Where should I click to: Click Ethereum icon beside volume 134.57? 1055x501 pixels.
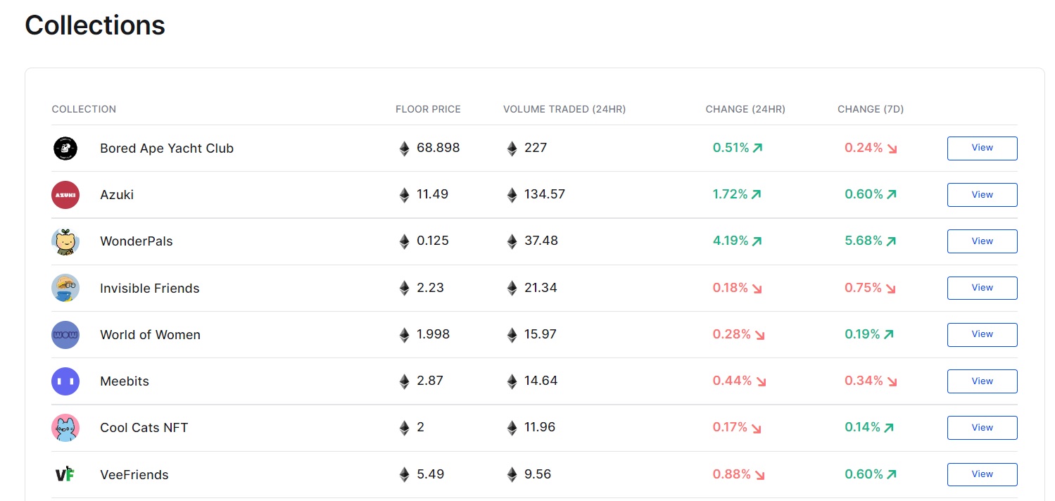(x=512, y=195)
